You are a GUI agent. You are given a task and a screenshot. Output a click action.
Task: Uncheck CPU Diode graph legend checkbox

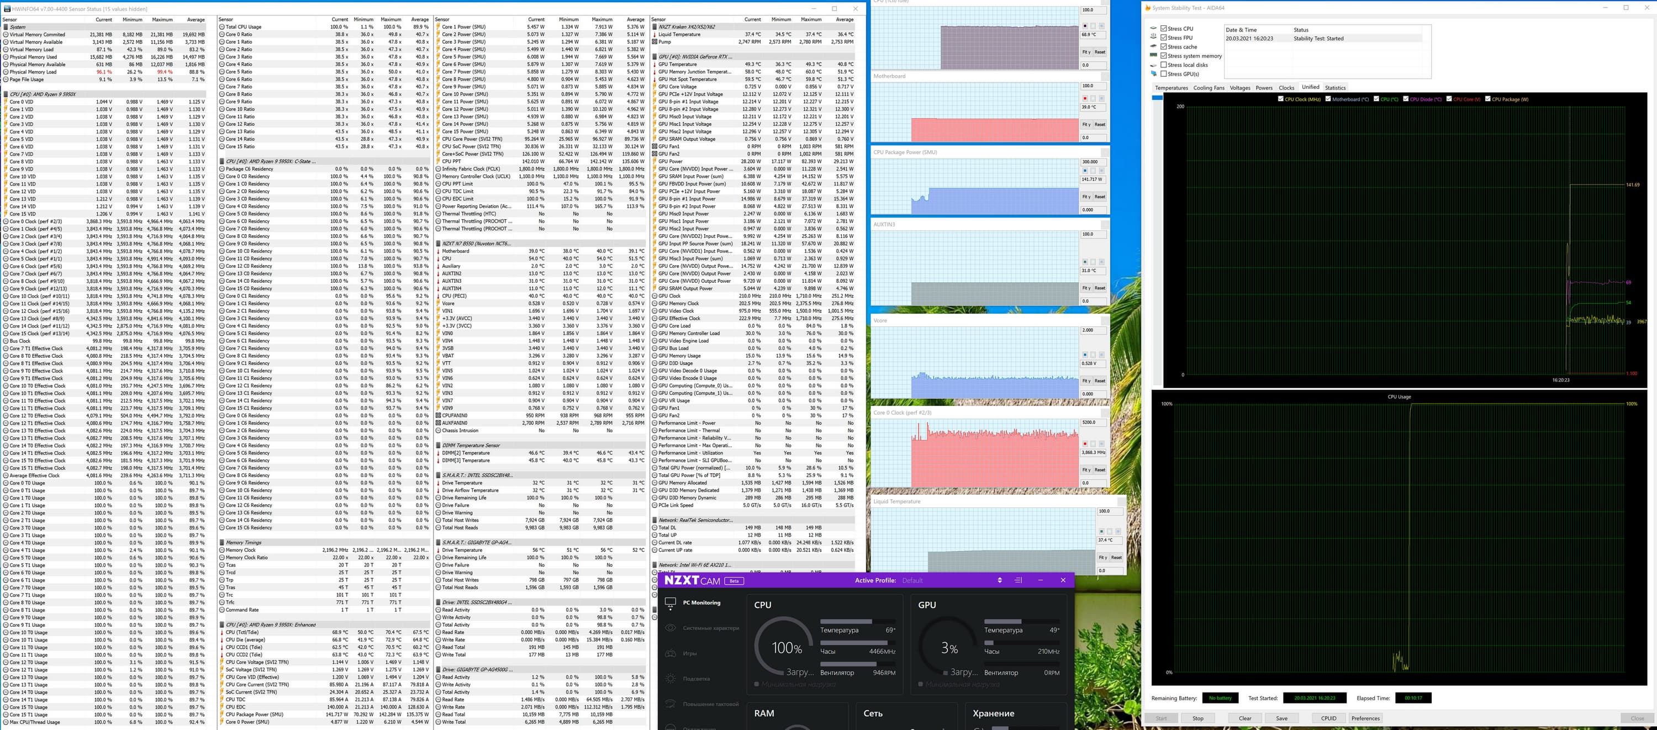(1406, 99)
